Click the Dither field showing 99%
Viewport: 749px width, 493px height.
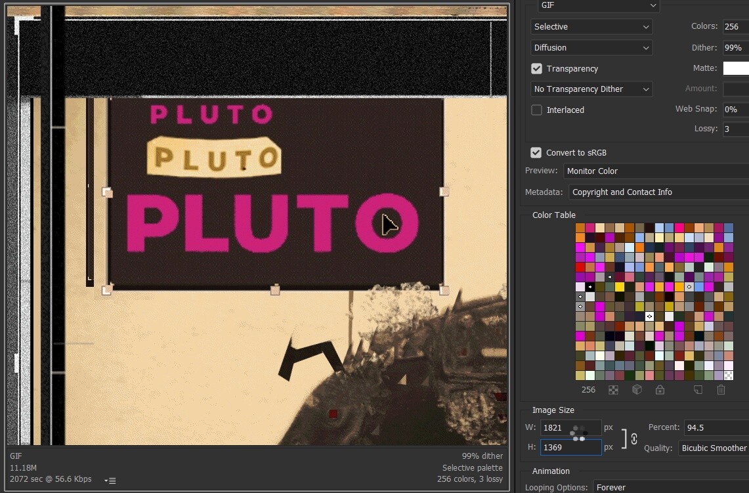point(736,48)
